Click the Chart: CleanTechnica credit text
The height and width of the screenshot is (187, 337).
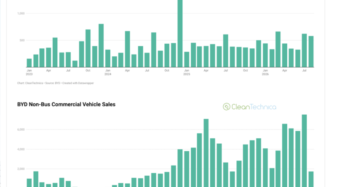[x=30, y=83]
